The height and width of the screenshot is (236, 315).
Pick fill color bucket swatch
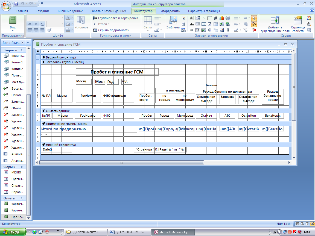pyautogui.click(x=68, y=24)
